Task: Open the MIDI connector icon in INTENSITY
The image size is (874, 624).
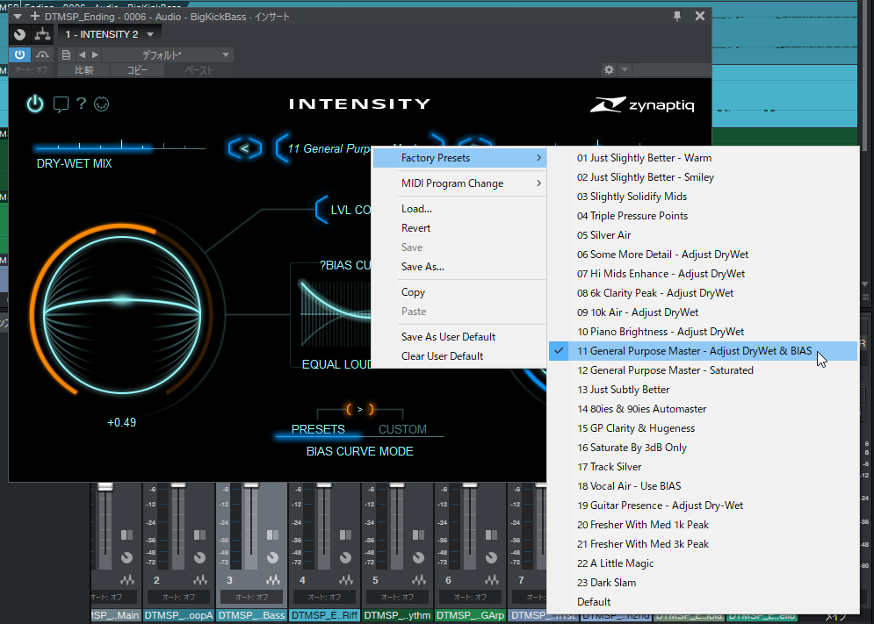Action: click(101, 104)
